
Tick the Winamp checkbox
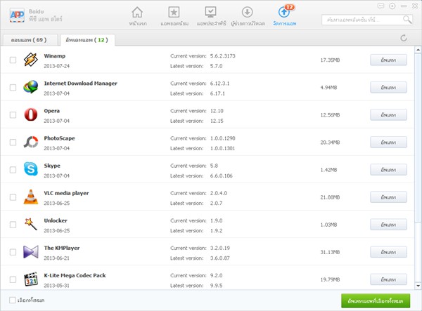tap(13, 60)
